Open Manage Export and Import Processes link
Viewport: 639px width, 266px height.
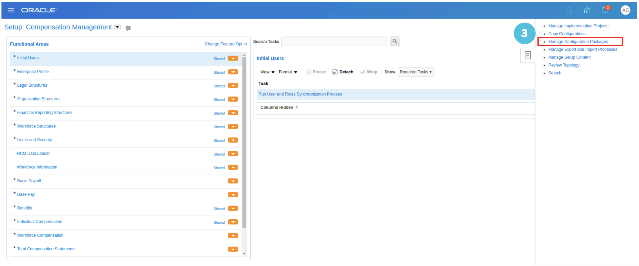583,49
